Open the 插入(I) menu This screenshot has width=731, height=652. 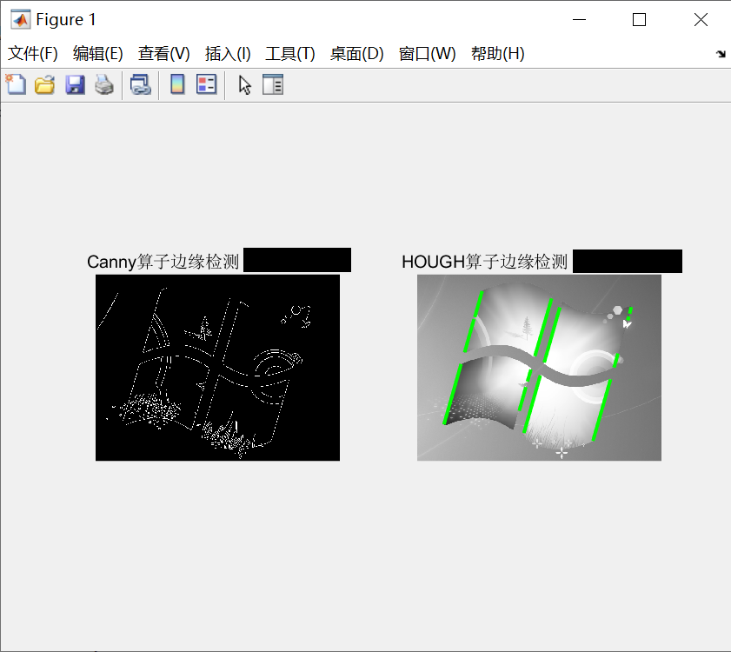point(228,54)
